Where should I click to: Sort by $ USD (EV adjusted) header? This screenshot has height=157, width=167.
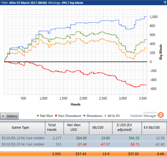point(127,128)
